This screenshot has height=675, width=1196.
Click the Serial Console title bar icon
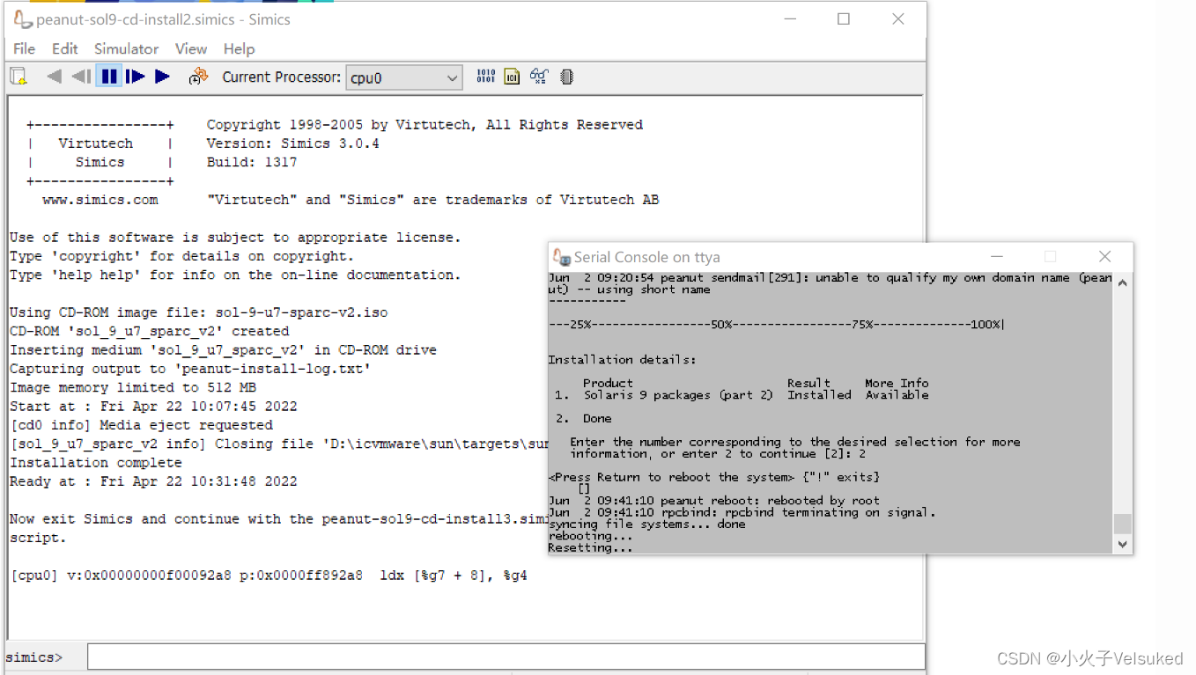tap(562, 257)
